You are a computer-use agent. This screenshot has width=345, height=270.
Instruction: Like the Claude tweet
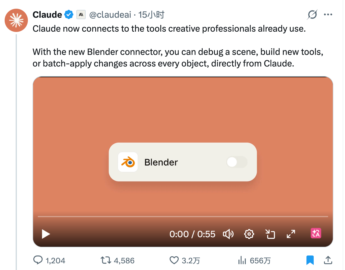point(174,260)
